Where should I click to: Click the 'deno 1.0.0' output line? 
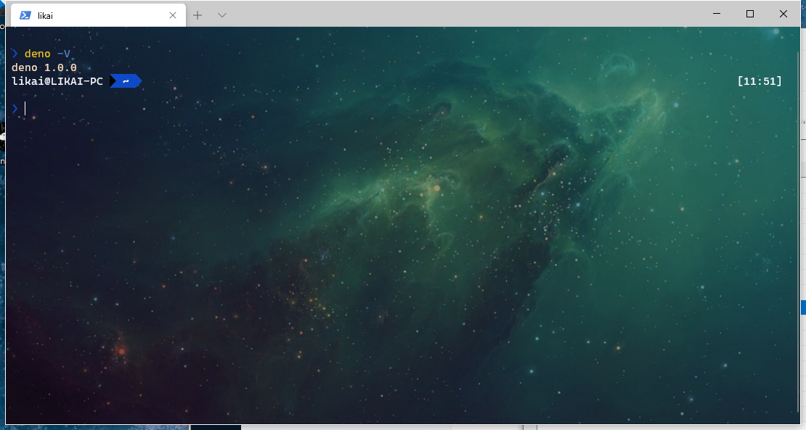[44, 67]
